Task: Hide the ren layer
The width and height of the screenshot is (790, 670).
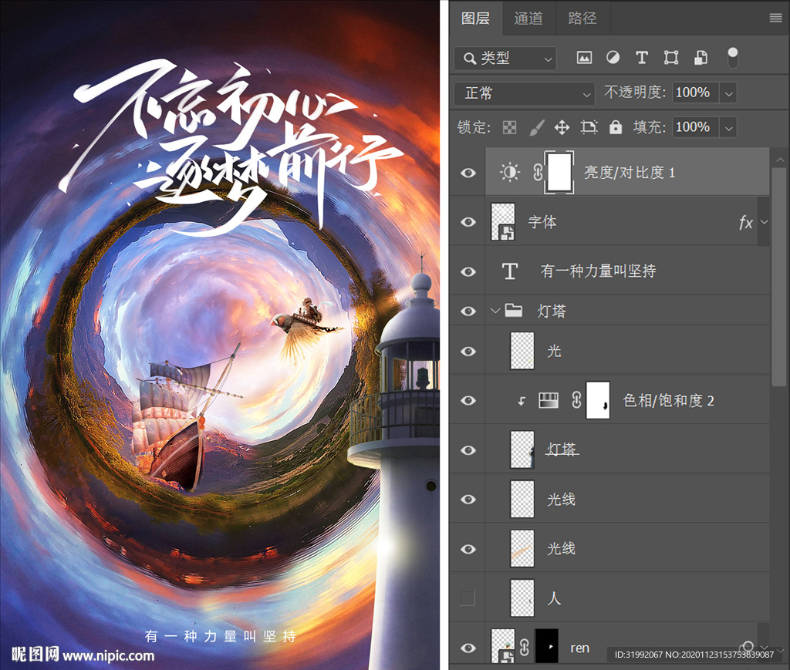Action: (468, 648)
